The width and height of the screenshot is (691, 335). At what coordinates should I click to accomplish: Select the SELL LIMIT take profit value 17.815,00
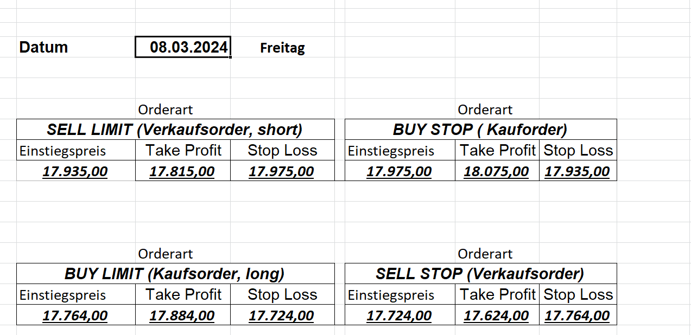point(182,172)
